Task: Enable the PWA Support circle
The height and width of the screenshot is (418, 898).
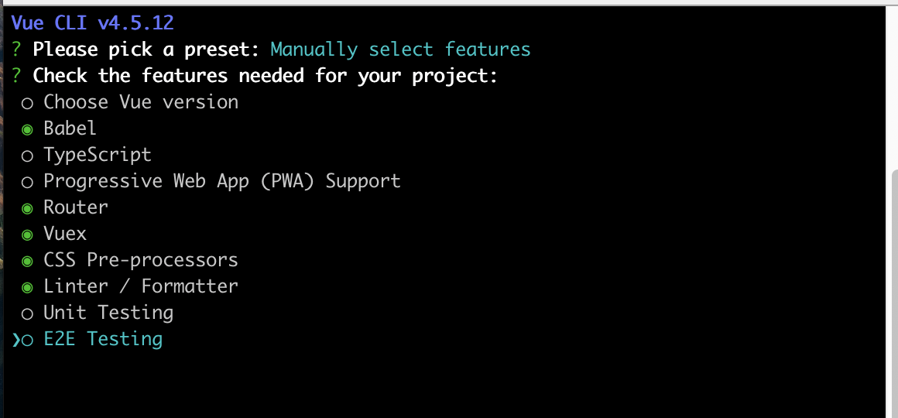Action: click(x=27, y=183)
